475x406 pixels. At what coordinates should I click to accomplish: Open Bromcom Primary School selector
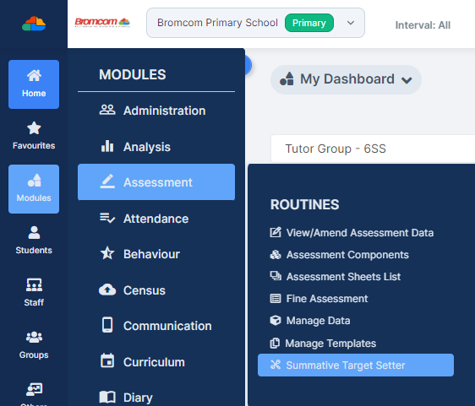[x=255, y=23]
